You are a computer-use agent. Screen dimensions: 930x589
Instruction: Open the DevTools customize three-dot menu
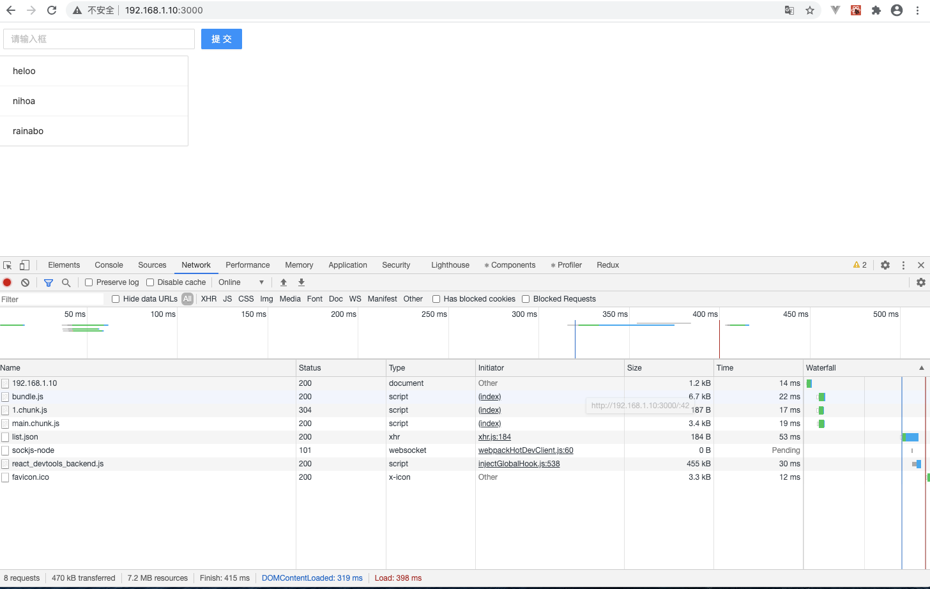903,265
